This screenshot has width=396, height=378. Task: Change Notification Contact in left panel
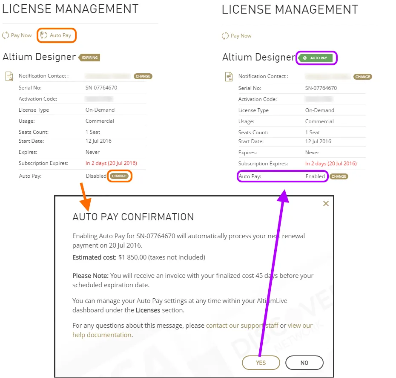143,76
